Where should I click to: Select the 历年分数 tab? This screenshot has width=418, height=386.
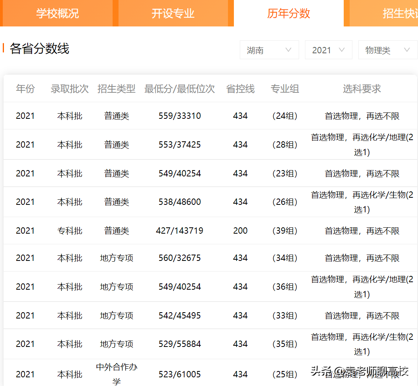(x=289, y=13)
